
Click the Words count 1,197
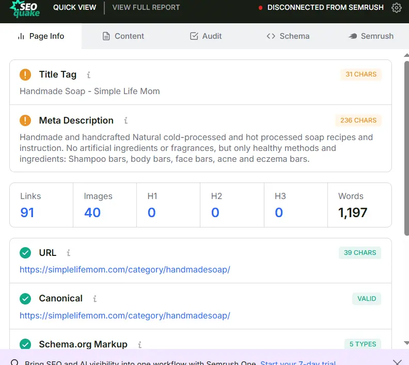click(353, 212)
